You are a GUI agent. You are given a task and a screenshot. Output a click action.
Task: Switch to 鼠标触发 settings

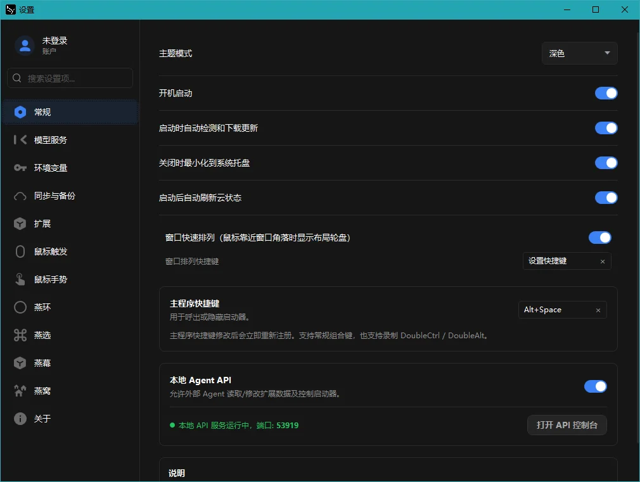point(70,251)
